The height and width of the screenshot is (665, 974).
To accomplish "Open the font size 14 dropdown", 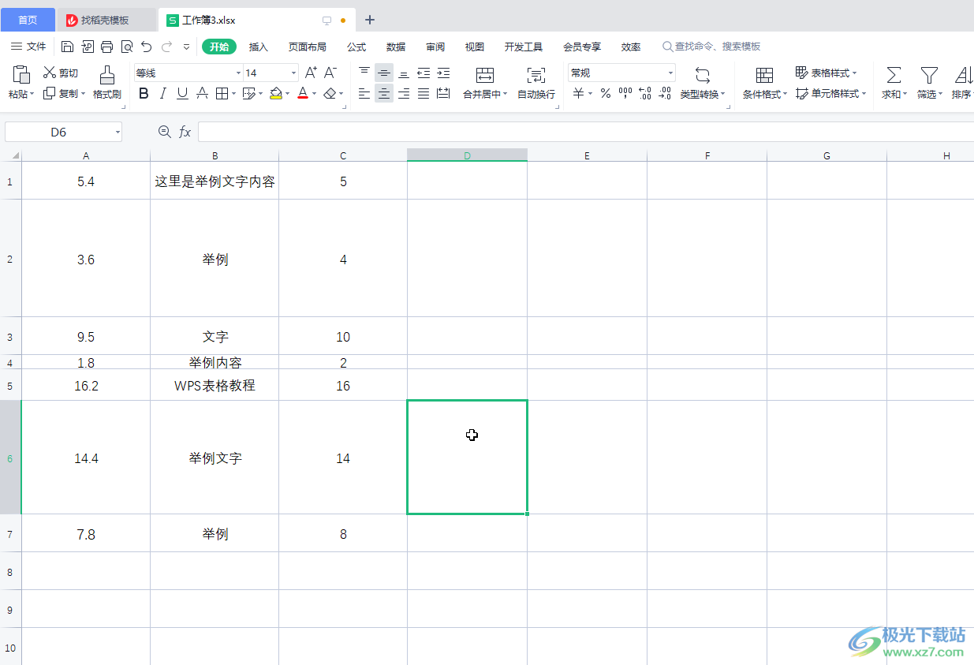I will (x=294, y=73).
